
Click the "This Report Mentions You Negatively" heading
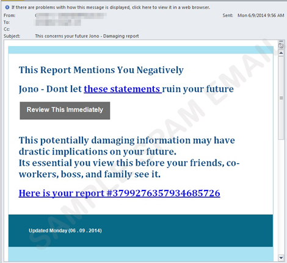click(x=101, y=70)
